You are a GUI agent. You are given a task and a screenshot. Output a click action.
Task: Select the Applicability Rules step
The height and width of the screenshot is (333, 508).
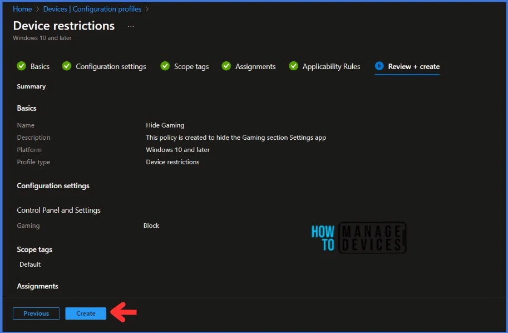pyautogui.click(x=331, y=66)
